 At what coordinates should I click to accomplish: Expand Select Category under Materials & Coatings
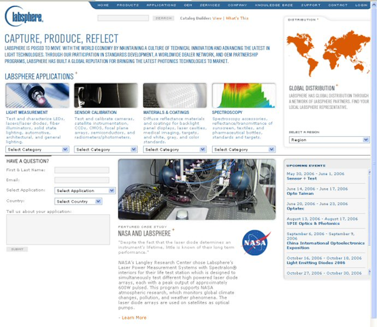click(175, 149)
